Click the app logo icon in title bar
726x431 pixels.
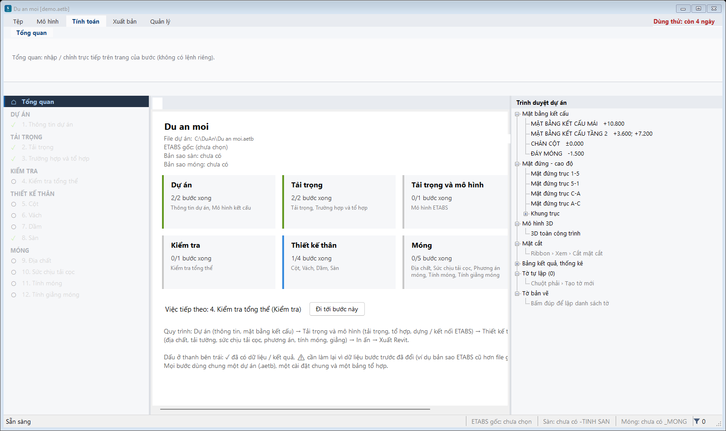[8, 9]
